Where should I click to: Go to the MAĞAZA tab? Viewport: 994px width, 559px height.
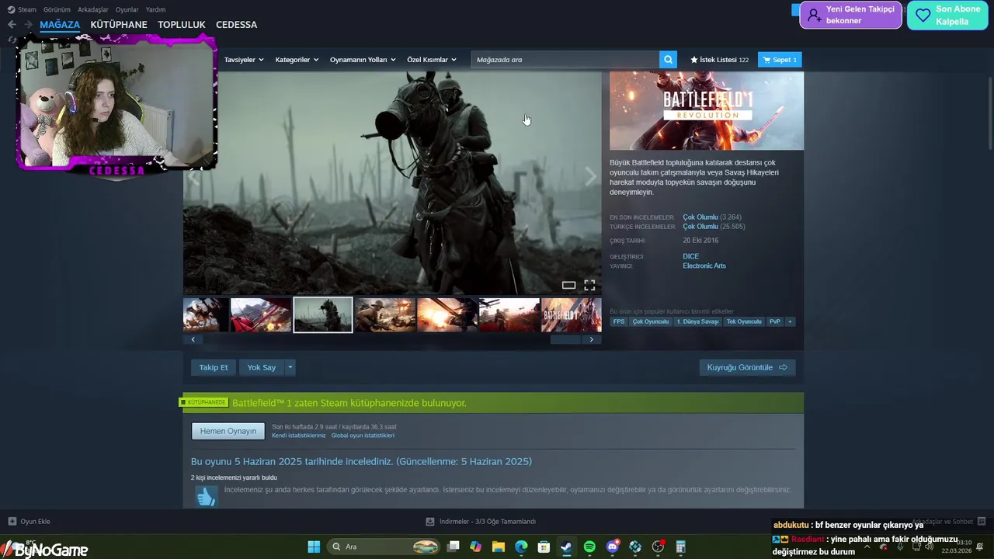point(60,25)
